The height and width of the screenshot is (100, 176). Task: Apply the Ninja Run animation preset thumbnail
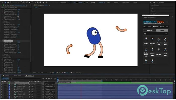152,39
